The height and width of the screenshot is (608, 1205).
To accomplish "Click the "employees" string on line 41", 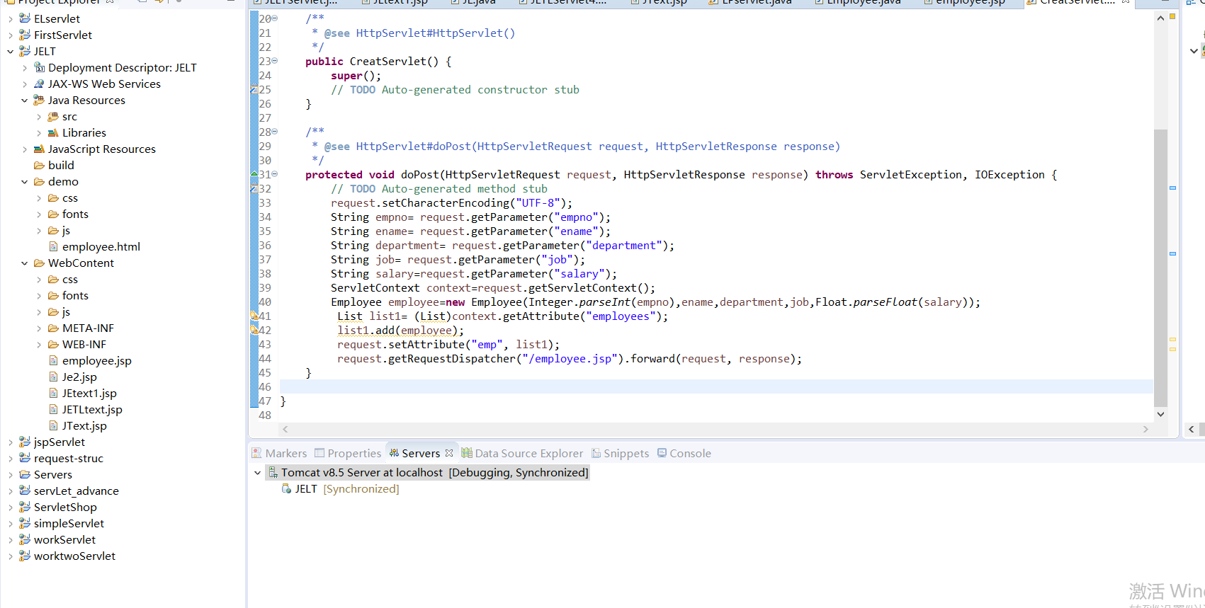I will [621, 316].
